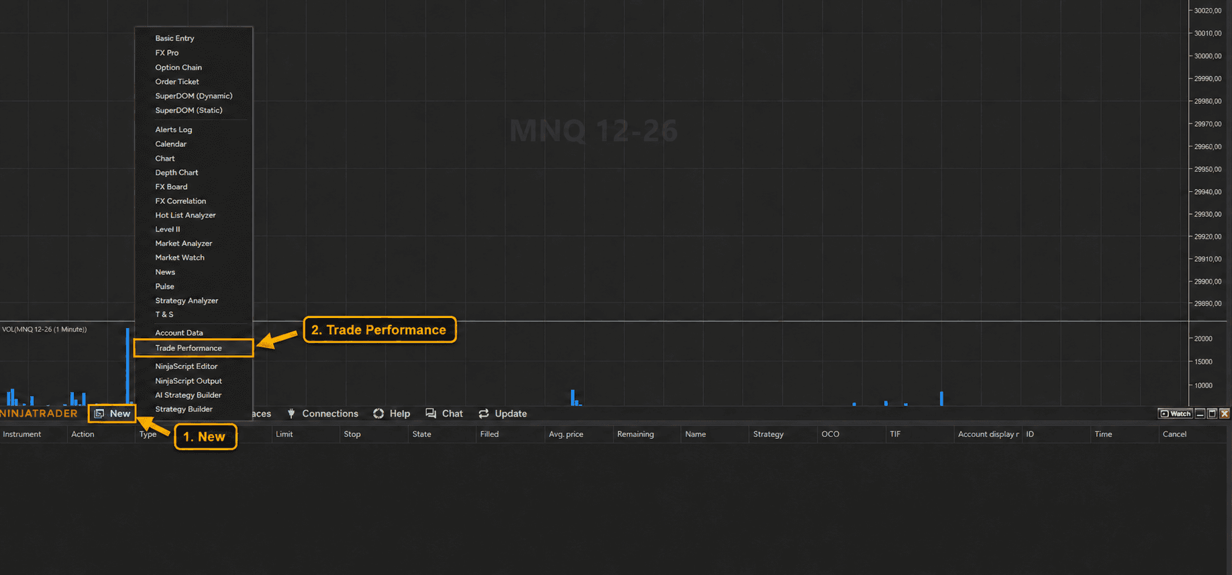Open Pulse window
The image size is (1232, 575).
(x=164, y=286)
